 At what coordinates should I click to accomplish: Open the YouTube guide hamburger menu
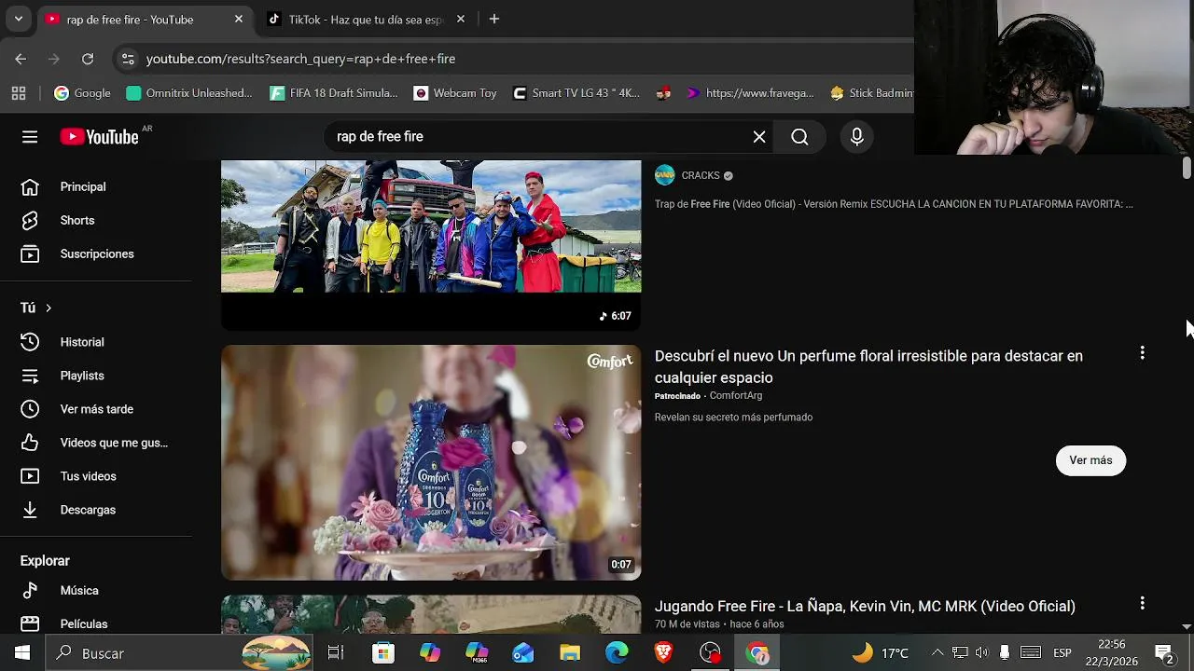coord(30,137)
